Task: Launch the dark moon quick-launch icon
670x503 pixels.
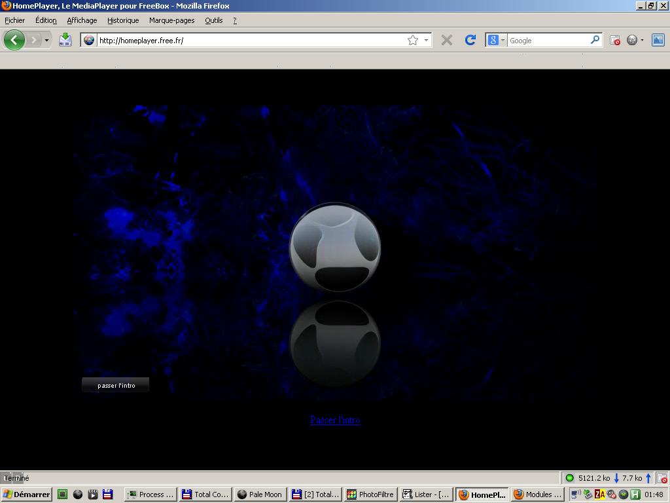Action: tap(78, 494)
